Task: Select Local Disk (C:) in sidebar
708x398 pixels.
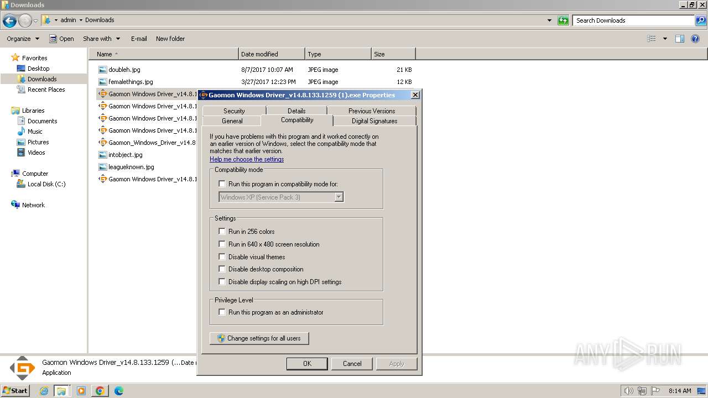Action: pos(46,184)
